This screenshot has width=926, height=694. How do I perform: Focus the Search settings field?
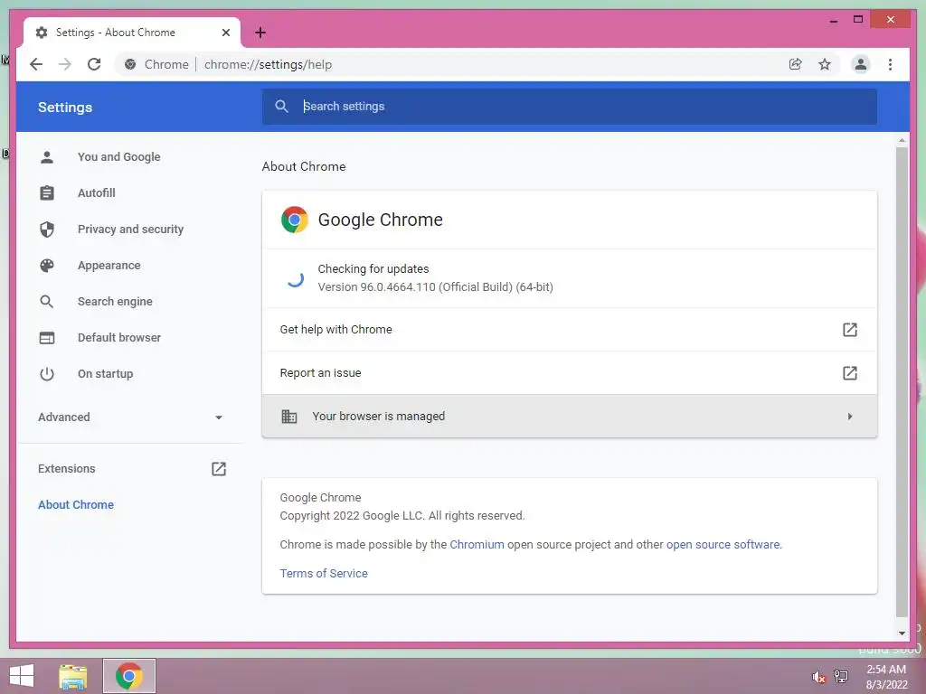click(x=570, y=107)
